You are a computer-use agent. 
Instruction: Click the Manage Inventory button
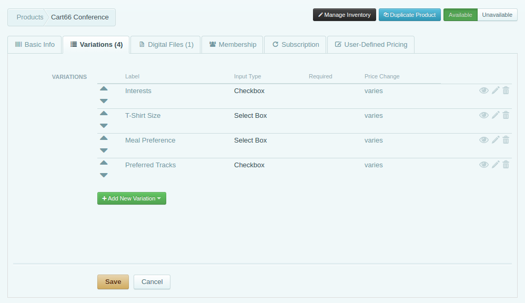tap(345, 15)
